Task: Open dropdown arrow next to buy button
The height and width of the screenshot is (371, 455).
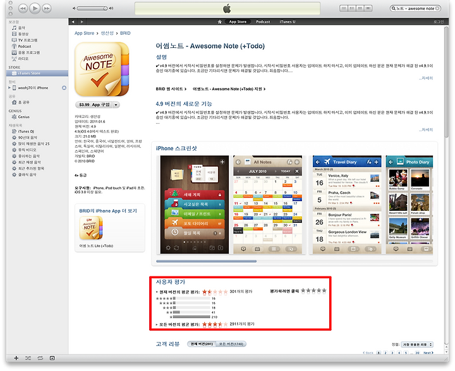Action: pyautogui.click(x=116, y=105)
